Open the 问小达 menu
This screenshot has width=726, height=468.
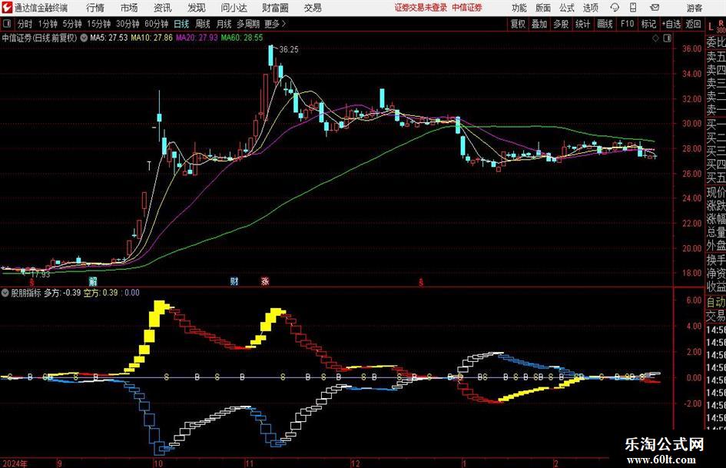[x=234, y=8]
